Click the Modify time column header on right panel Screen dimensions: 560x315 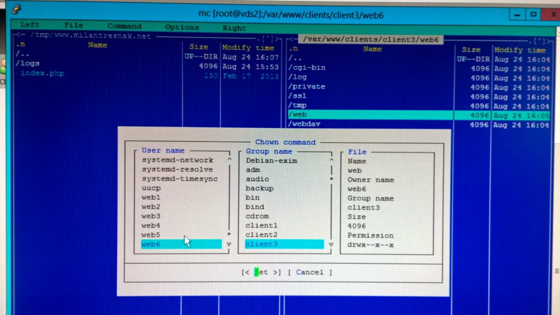519,50
